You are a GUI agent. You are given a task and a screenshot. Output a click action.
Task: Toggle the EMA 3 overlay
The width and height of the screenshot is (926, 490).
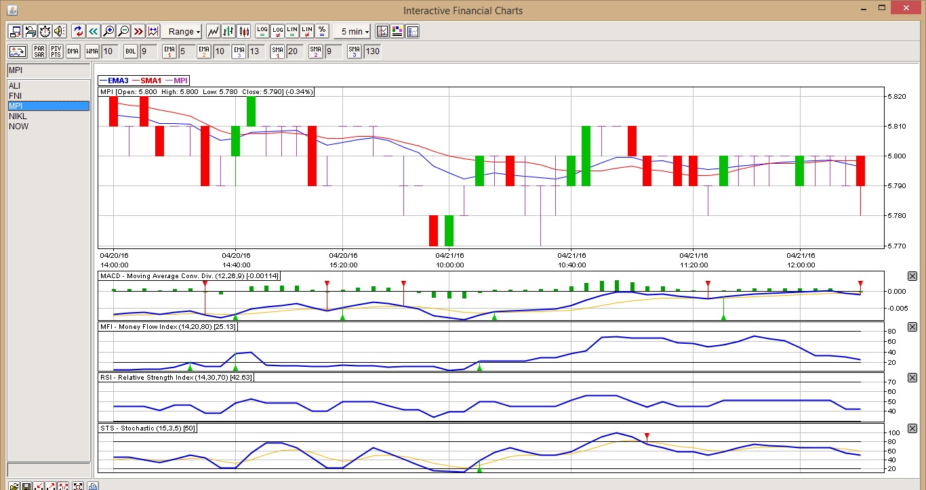coord(239,51)
